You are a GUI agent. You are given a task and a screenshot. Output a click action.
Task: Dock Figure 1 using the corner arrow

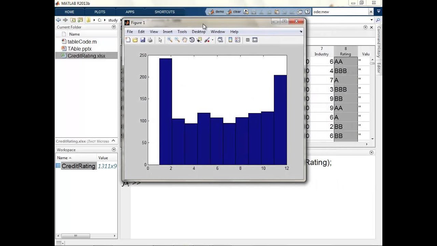pyautogui.click(x=301, y=31)
